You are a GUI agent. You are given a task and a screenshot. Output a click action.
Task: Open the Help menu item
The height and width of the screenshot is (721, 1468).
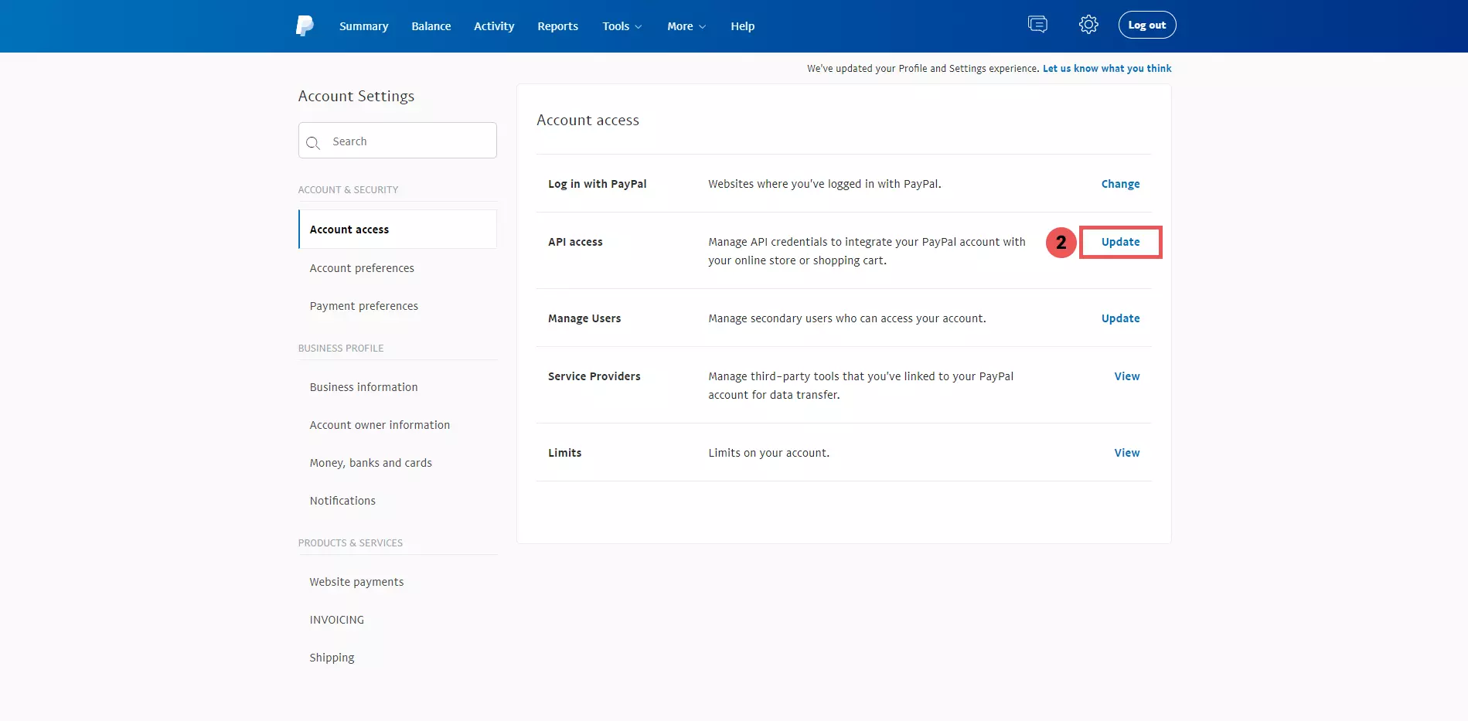[x=743, y=26]
